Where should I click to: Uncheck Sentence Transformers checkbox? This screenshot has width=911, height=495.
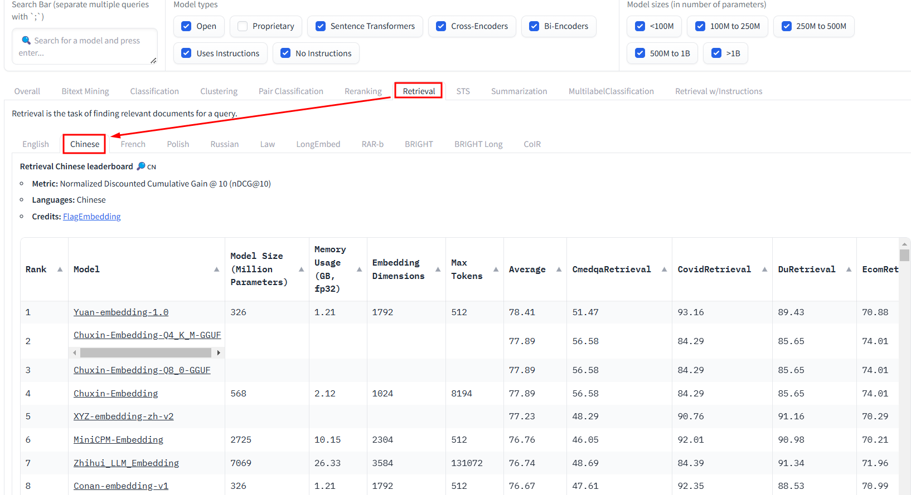(321, 26)
